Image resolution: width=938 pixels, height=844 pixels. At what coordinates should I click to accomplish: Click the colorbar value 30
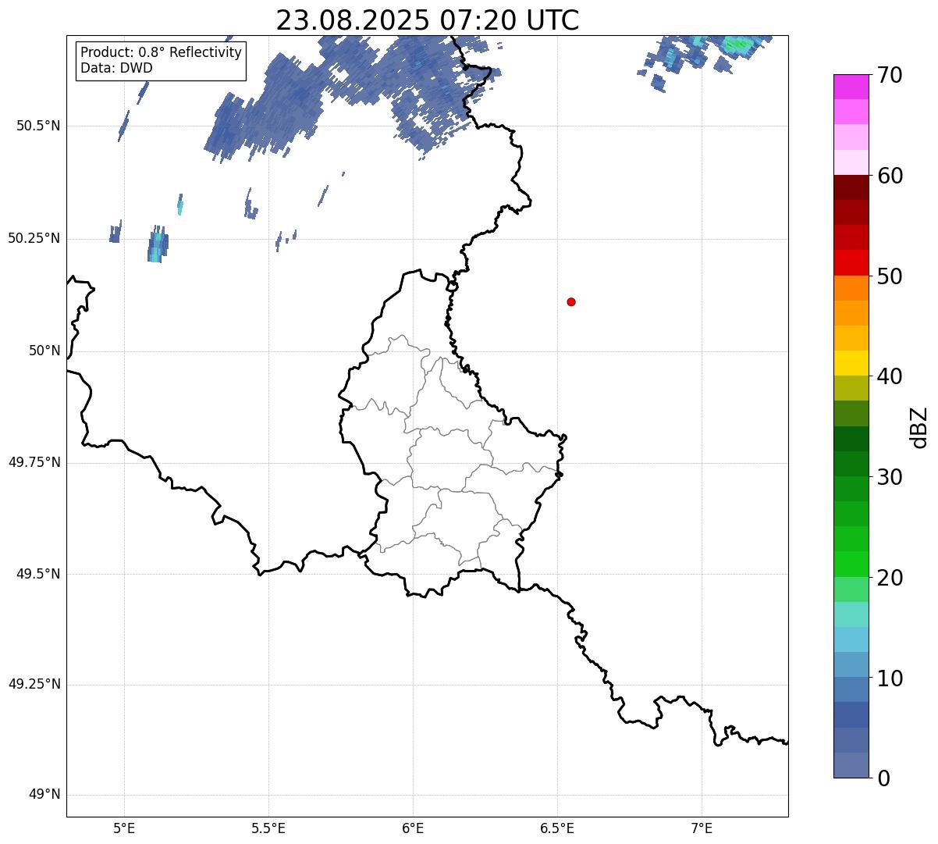(x=890, y=477)
